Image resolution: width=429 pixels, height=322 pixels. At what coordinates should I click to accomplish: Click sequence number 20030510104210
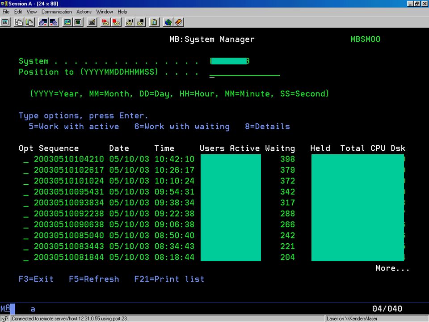point(69,159)
